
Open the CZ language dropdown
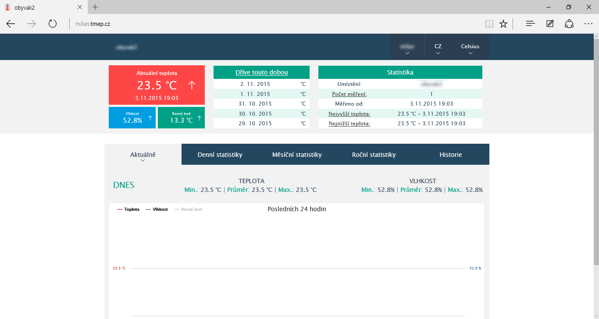tap(438, 47)
